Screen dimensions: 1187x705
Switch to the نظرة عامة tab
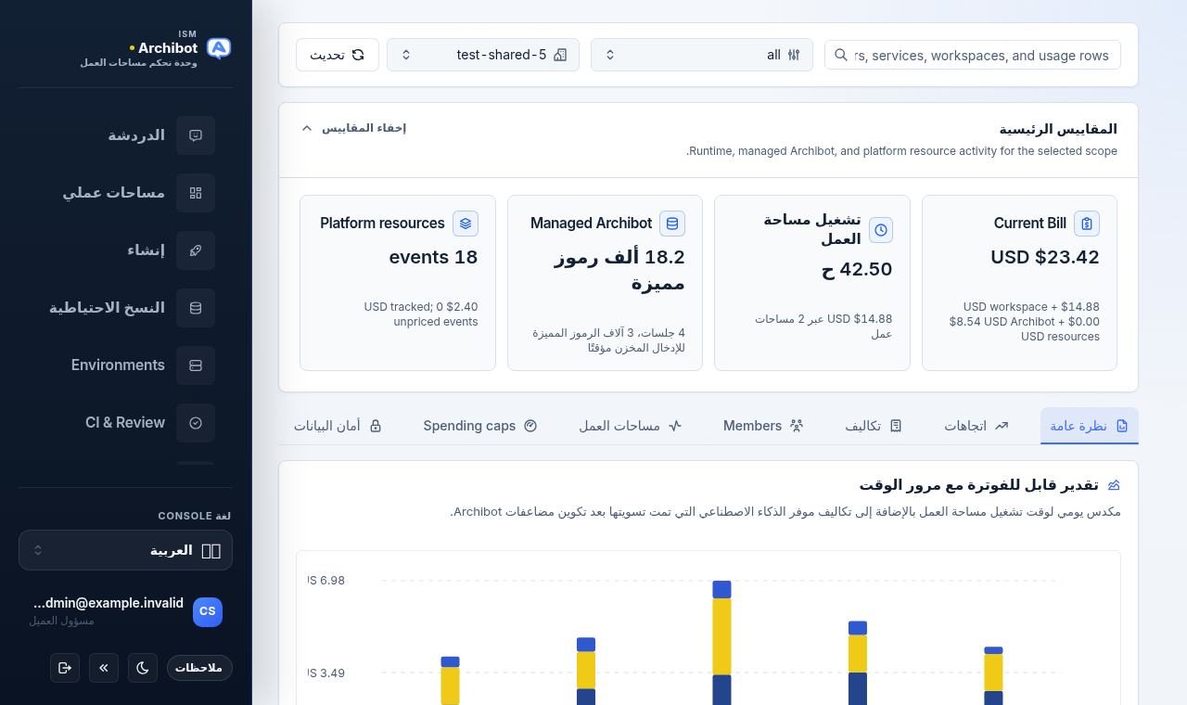tap(1090, 426)
